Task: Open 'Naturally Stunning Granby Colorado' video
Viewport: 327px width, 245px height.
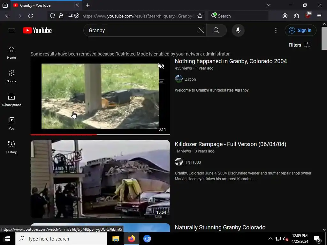Action: click(220, 227)
